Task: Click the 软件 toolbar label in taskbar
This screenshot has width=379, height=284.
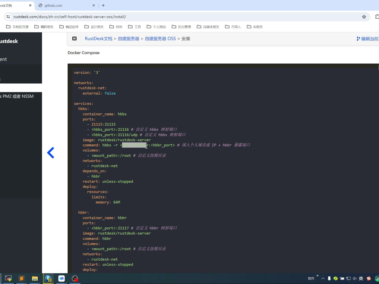Action: [311, 278]
